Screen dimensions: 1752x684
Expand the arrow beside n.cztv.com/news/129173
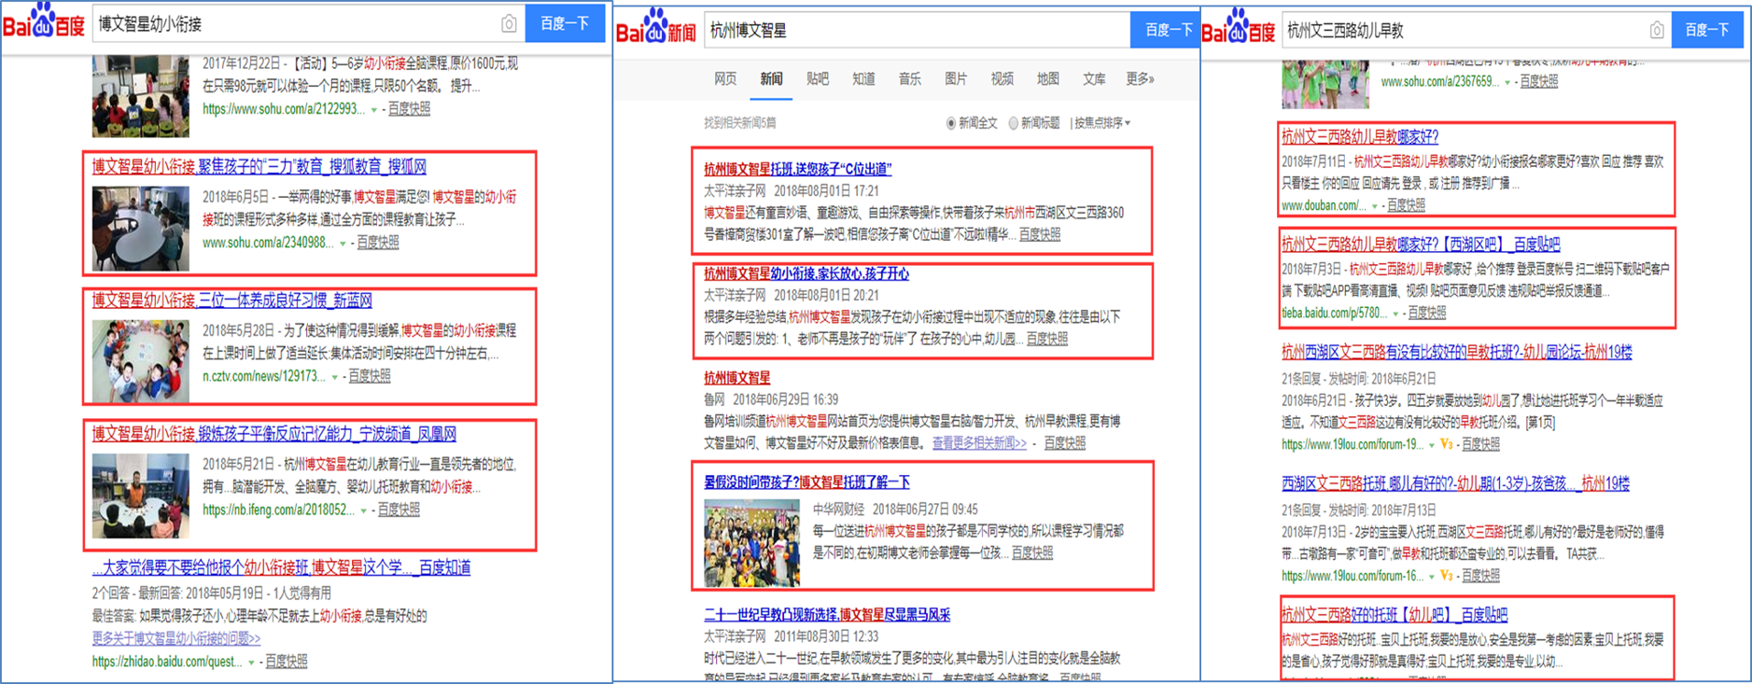335,377
